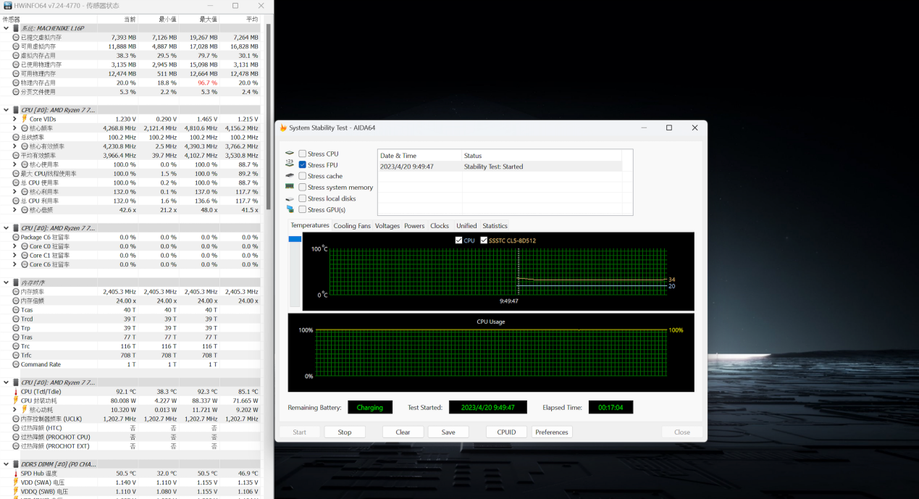
Task: Switch to the Cooling Fans tab
Action: (352, 226)
